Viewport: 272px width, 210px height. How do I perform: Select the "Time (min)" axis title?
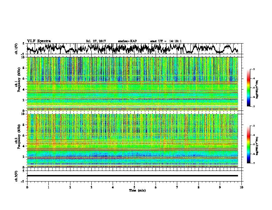(x=137, y=190)
